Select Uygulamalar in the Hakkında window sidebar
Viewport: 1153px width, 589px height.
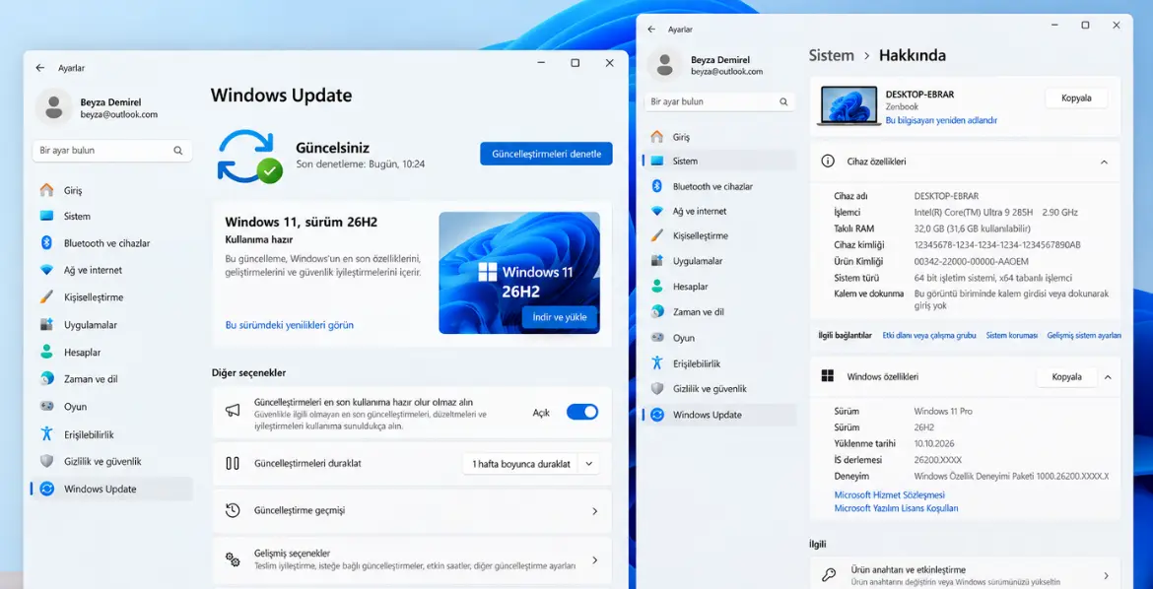click(x=719, y=261)
